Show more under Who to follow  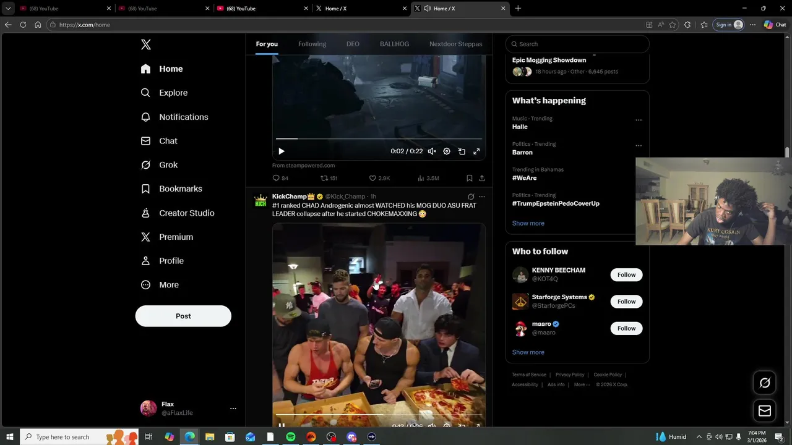point(528,352)
